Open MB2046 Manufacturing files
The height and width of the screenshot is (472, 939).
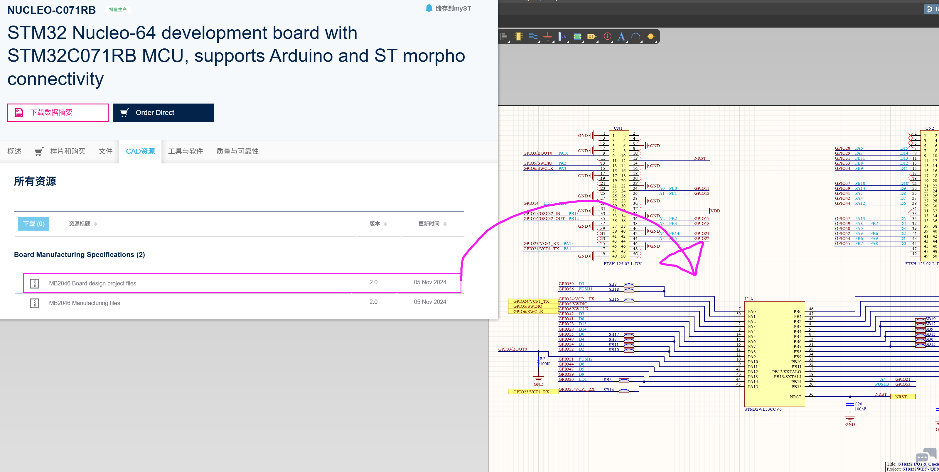[85, 303]
